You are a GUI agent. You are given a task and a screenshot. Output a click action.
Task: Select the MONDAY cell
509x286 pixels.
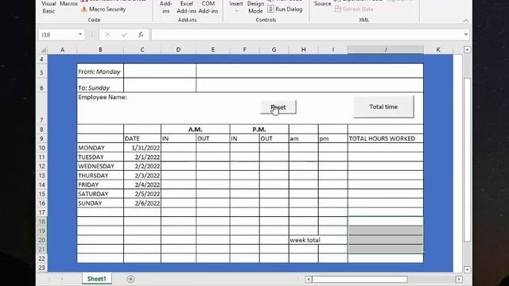(x=100, y=148)
